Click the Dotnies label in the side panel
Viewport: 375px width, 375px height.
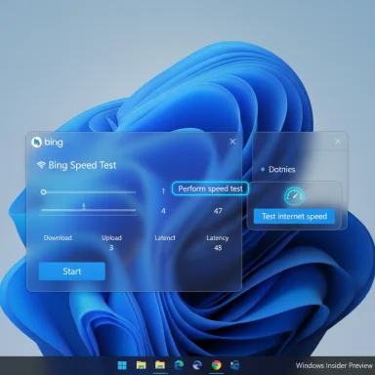[282, 169]
